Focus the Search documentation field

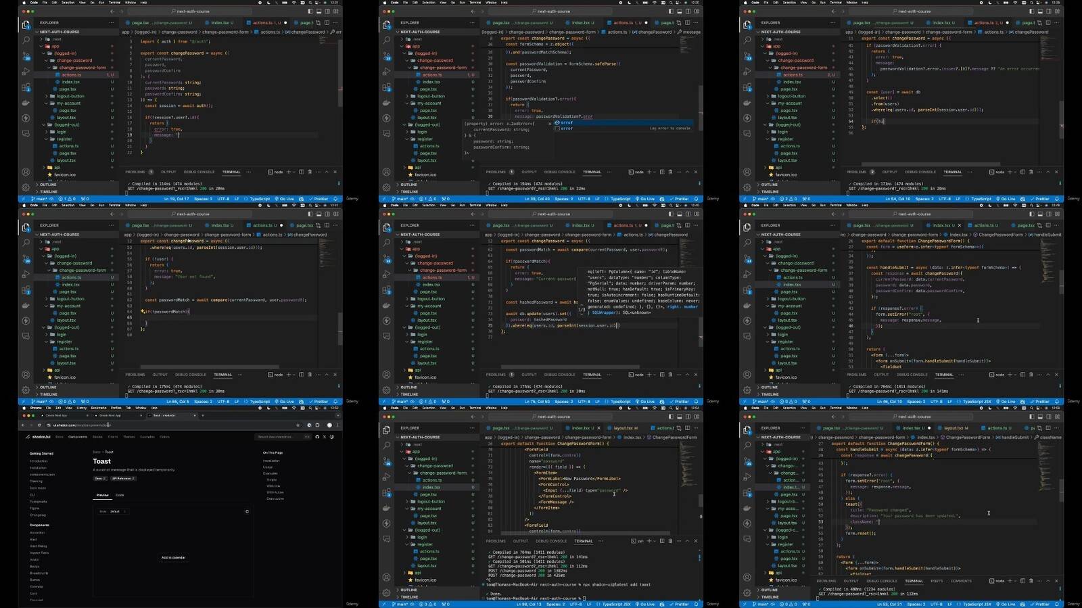(283, 437)
